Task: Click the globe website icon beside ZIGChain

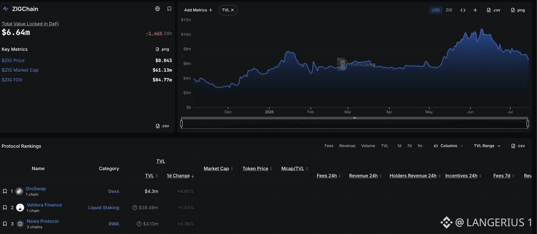Action: [158, 9]
